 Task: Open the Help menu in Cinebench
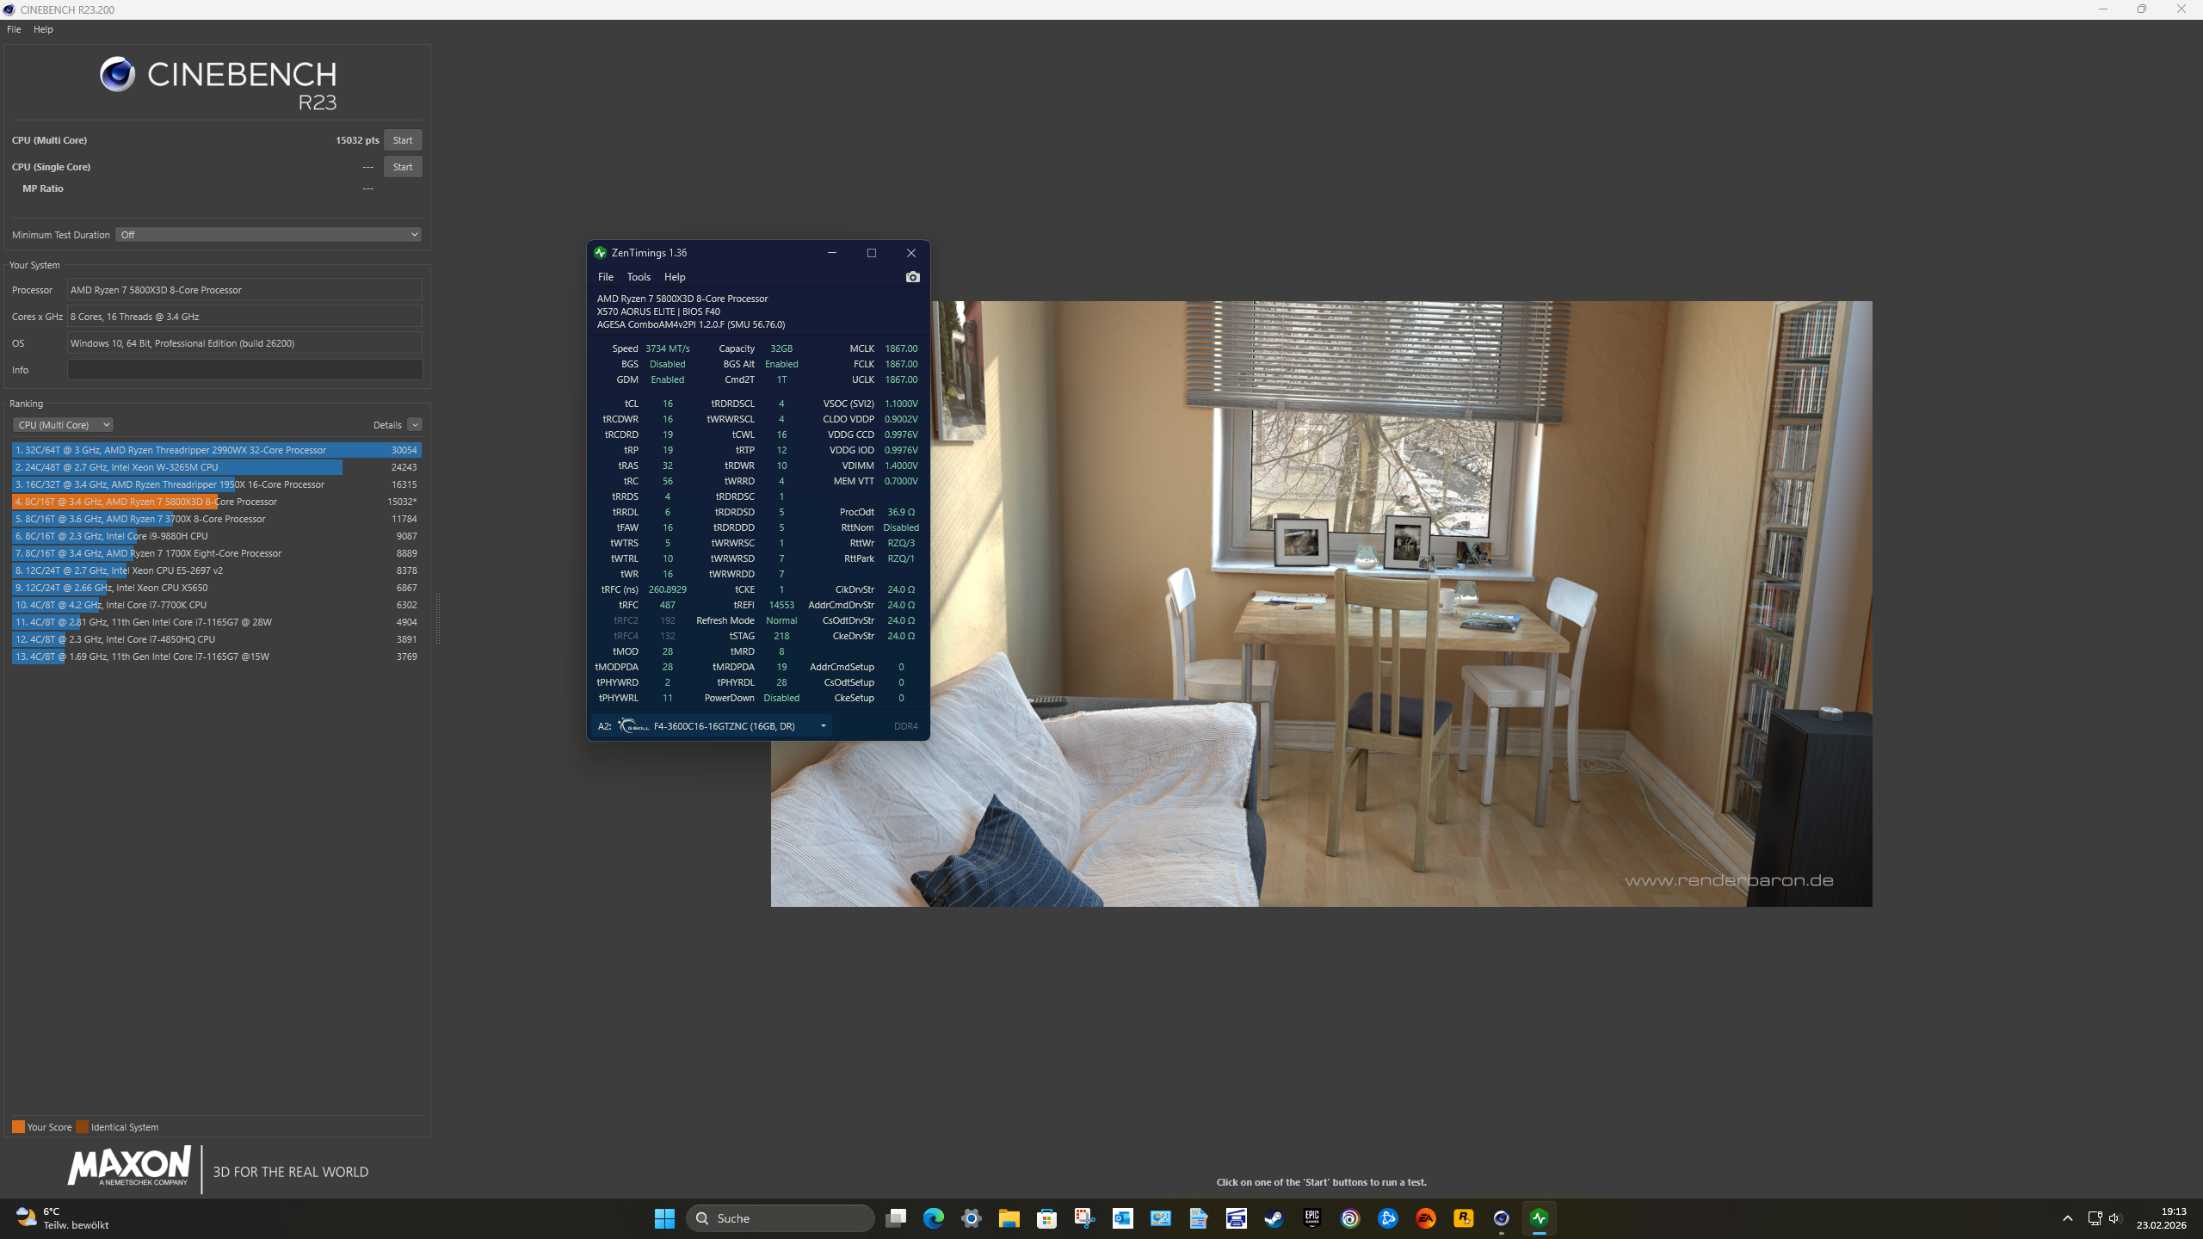[x=43, y=28]
